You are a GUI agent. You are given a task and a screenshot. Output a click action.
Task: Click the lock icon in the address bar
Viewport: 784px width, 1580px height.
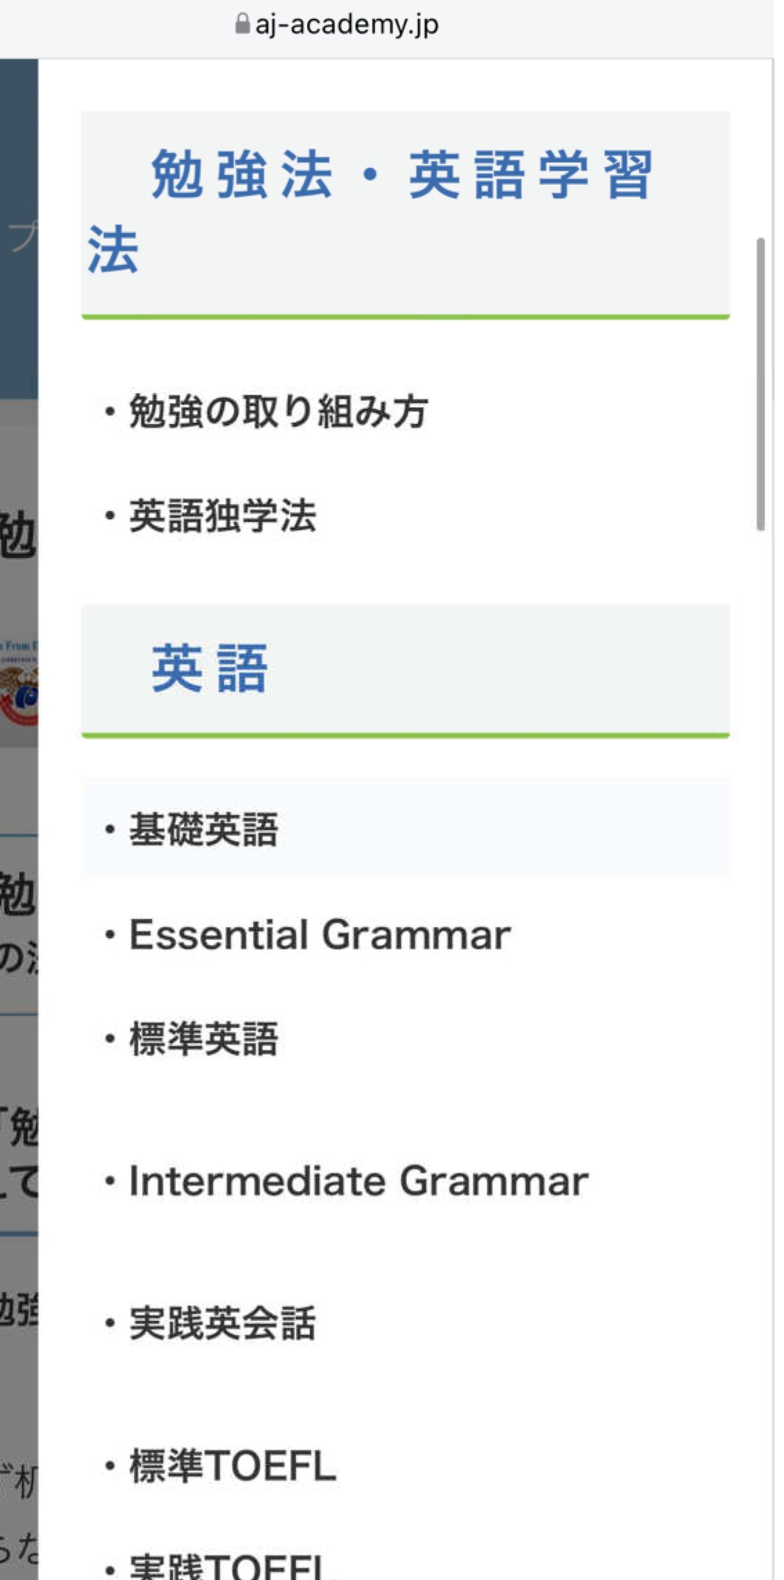tap(242, 25)
